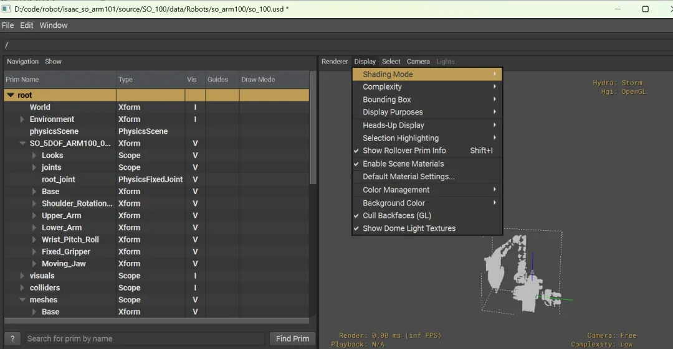Open the Background Color submenu
Image resolution: width=673 pixels, height=349 pixels.
pyautogui.click(x=427, y=203)
